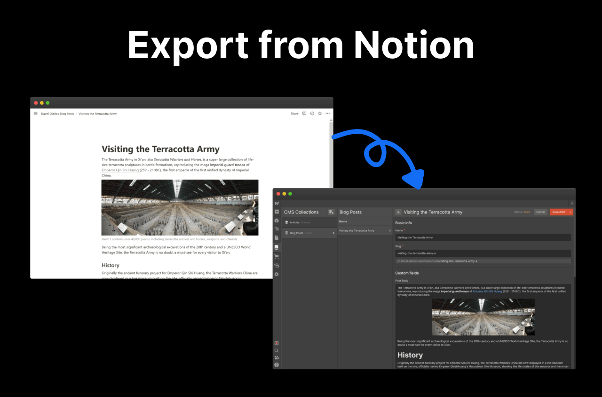The height and width of the screenshot is (397, 602).
Task: Click the Custom fields section heading
Action: 407,273
